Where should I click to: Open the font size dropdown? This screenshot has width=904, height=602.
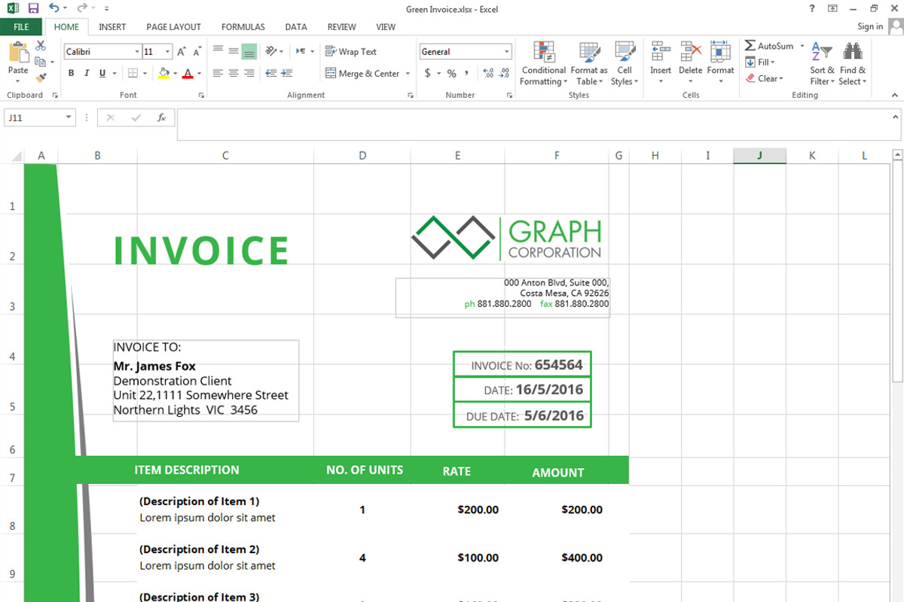click(x=168, y=52)
